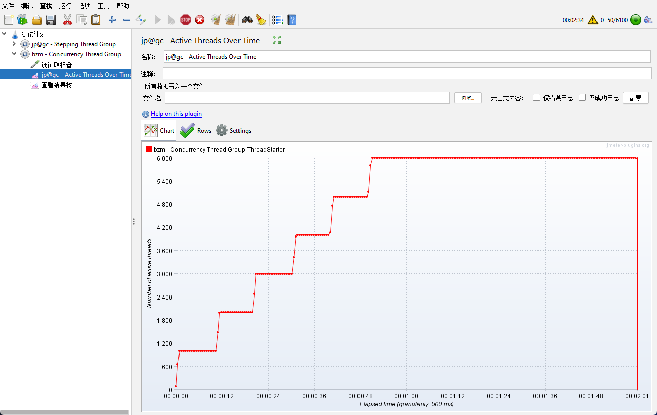Click the blue info icon beside help link
Screen dimensions: 657x415
coord(146,114)
